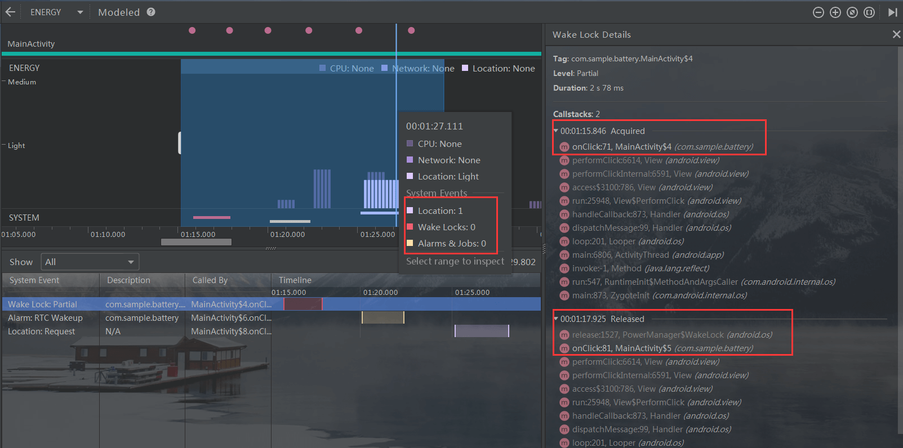The width and height of the screenshot is (903, 448).
Task: Select the Alarm: RTC Wakeup event row
Action: coord(45,318)
